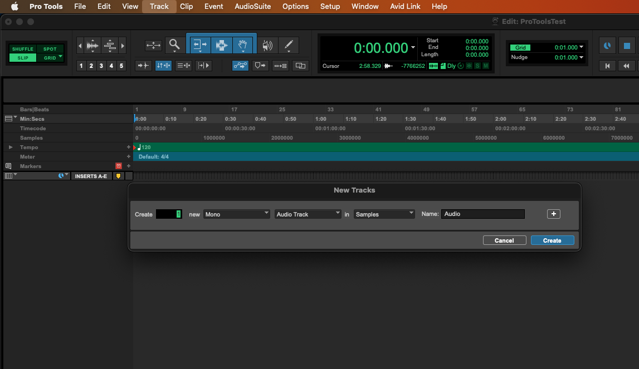639x369 pixels.
Task: Add a tempo change with Tempo plus icon
Action: pyautogui.click(x=129, y=147)
